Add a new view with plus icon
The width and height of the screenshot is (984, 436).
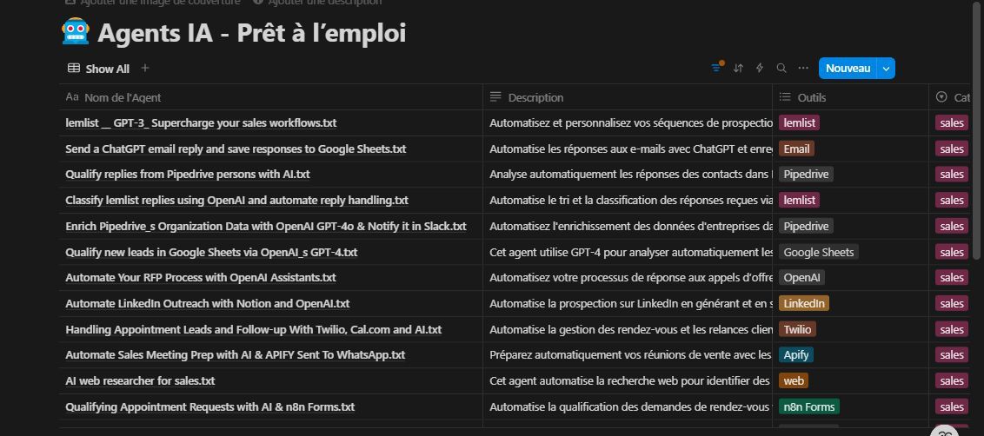(145, 68)
